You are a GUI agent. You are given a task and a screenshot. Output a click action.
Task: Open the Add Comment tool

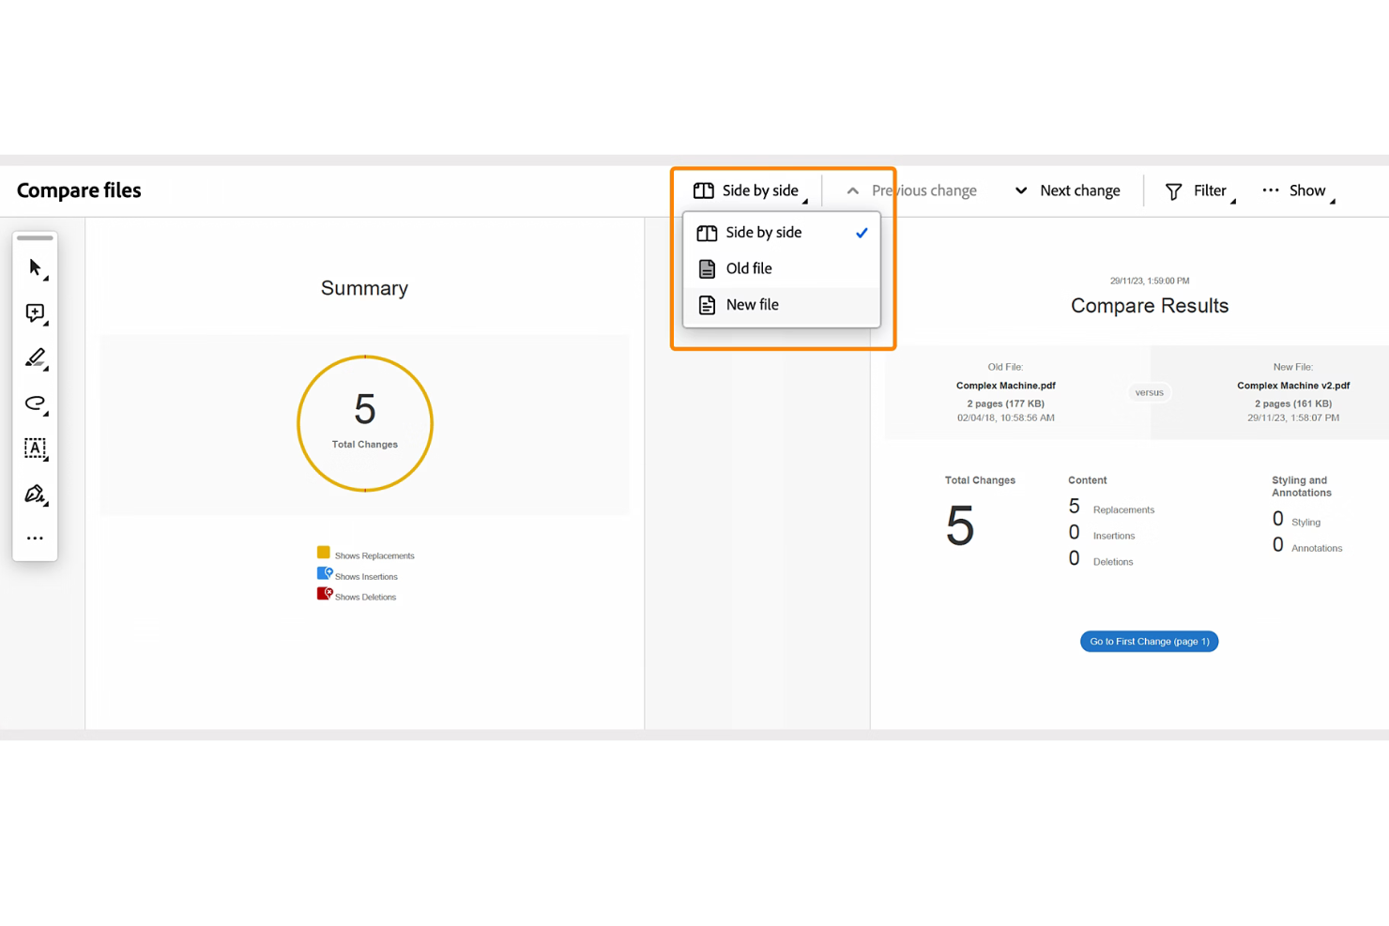35,312
